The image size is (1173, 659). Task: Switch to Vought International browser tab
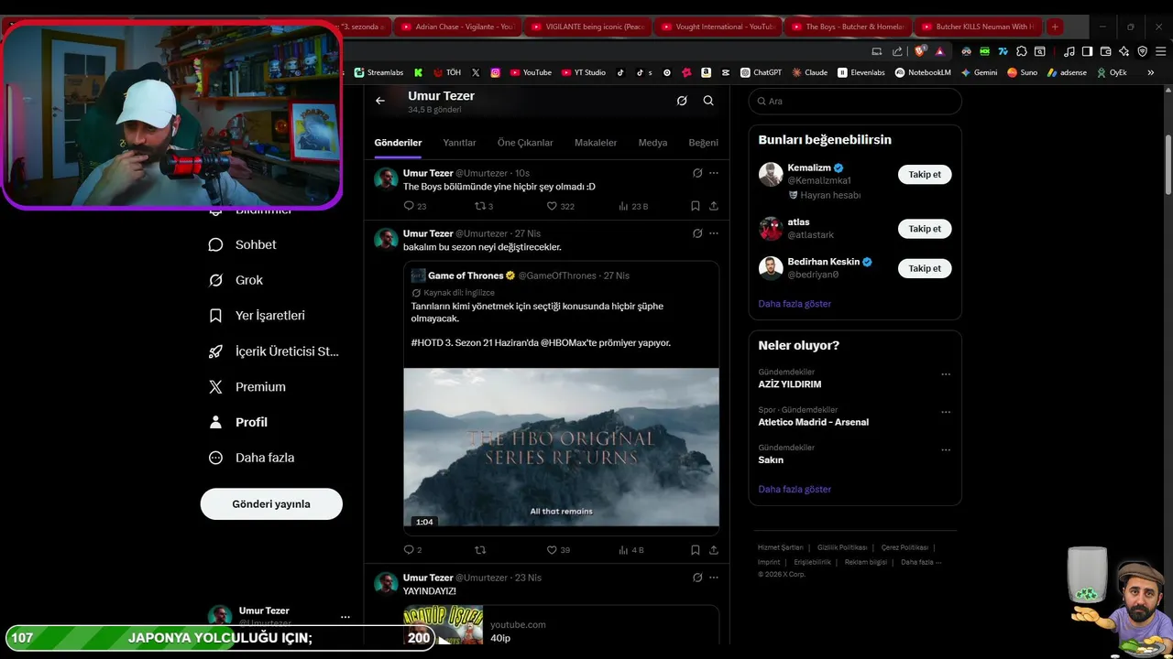[x=718, y=27]
